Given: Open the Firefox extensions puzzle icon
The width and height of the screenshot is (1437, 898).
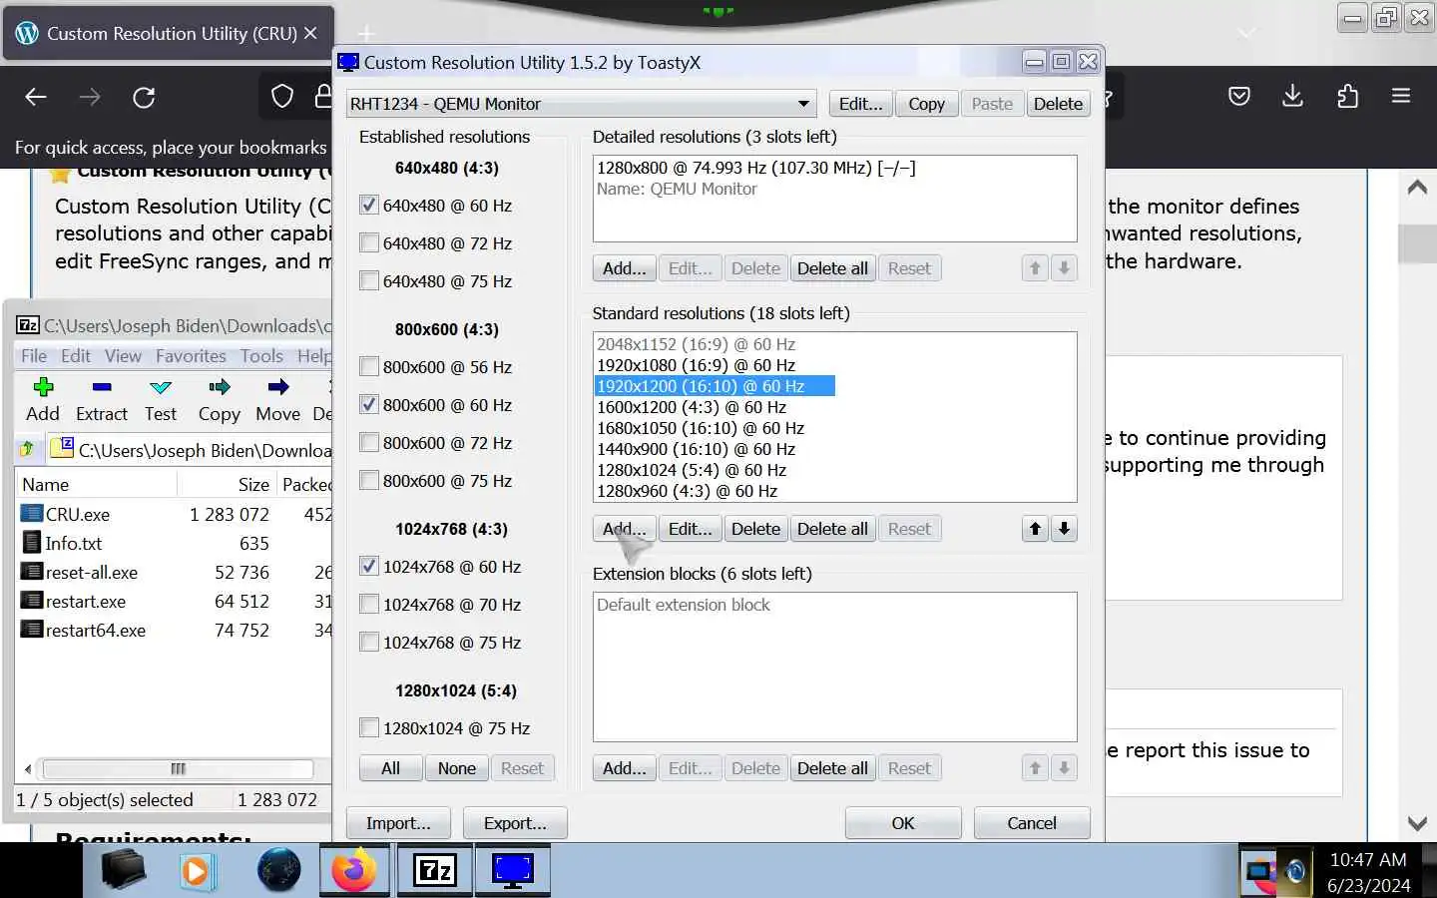Looking at the screenshot, I should point(1347,97).
